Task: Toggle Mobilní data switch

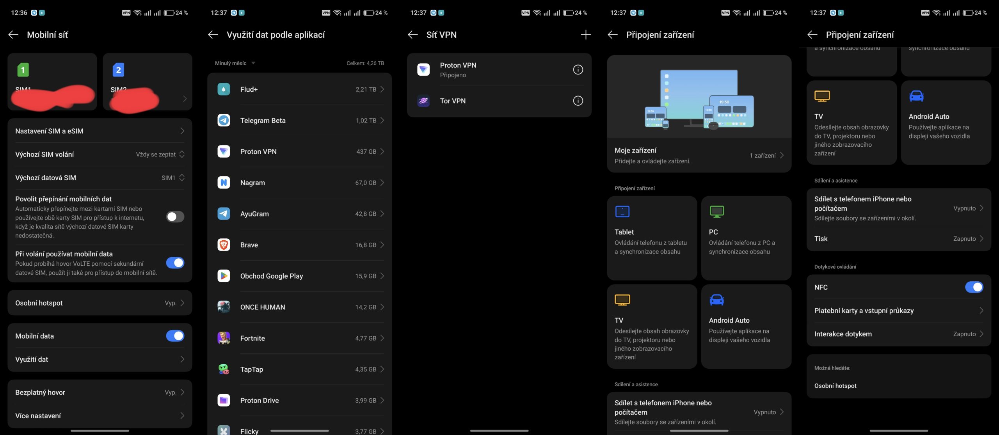Action: (175, 336)
